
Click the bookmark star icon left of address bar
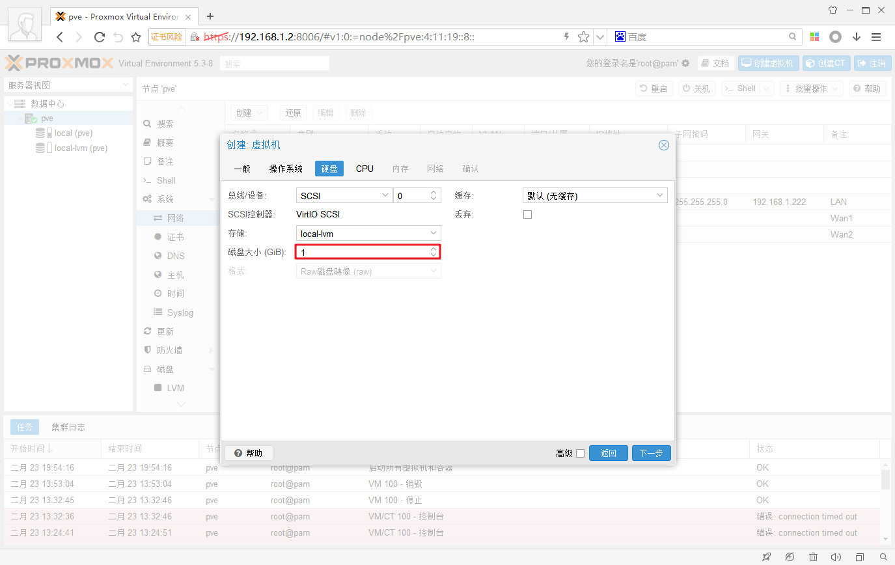click(x=136, y=37)
